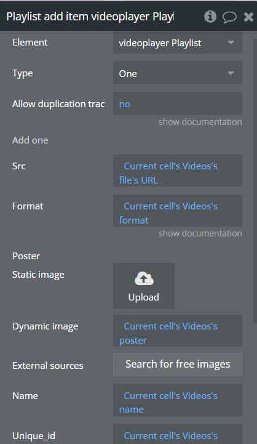Show documentation under Allow duplication
This screenshot has width=257, height=444.
[200, 122]
